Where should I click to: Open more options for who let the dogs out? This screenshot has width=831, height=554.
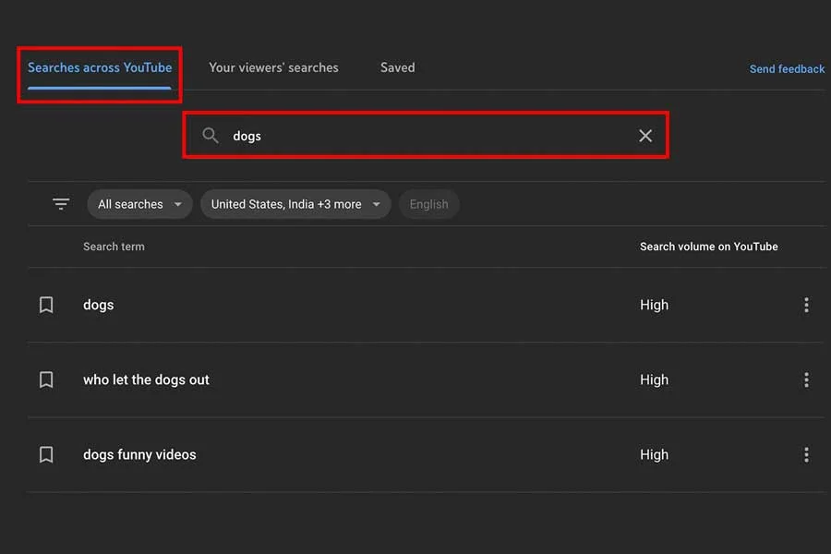(806, 379)
